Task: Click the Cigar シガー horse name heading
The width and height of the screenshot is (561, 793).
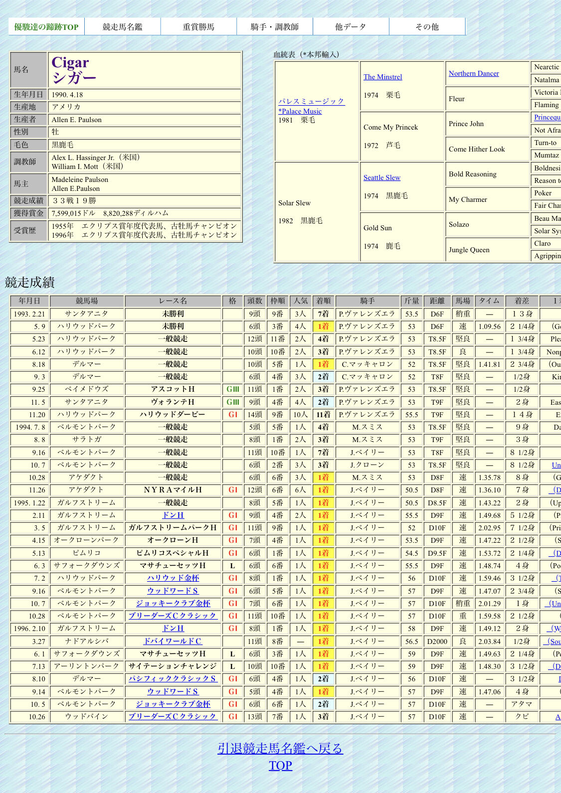Action: tap(74, 70)
